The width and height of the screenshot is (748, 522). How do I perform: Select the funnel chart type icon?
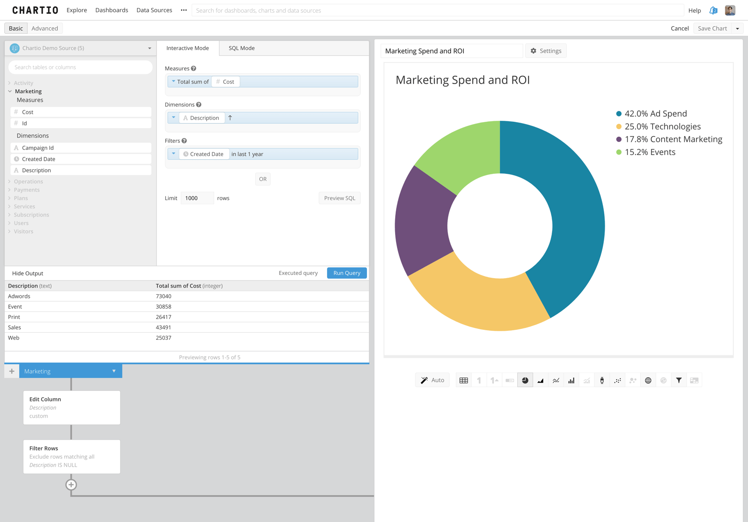(x=679, y=380)
